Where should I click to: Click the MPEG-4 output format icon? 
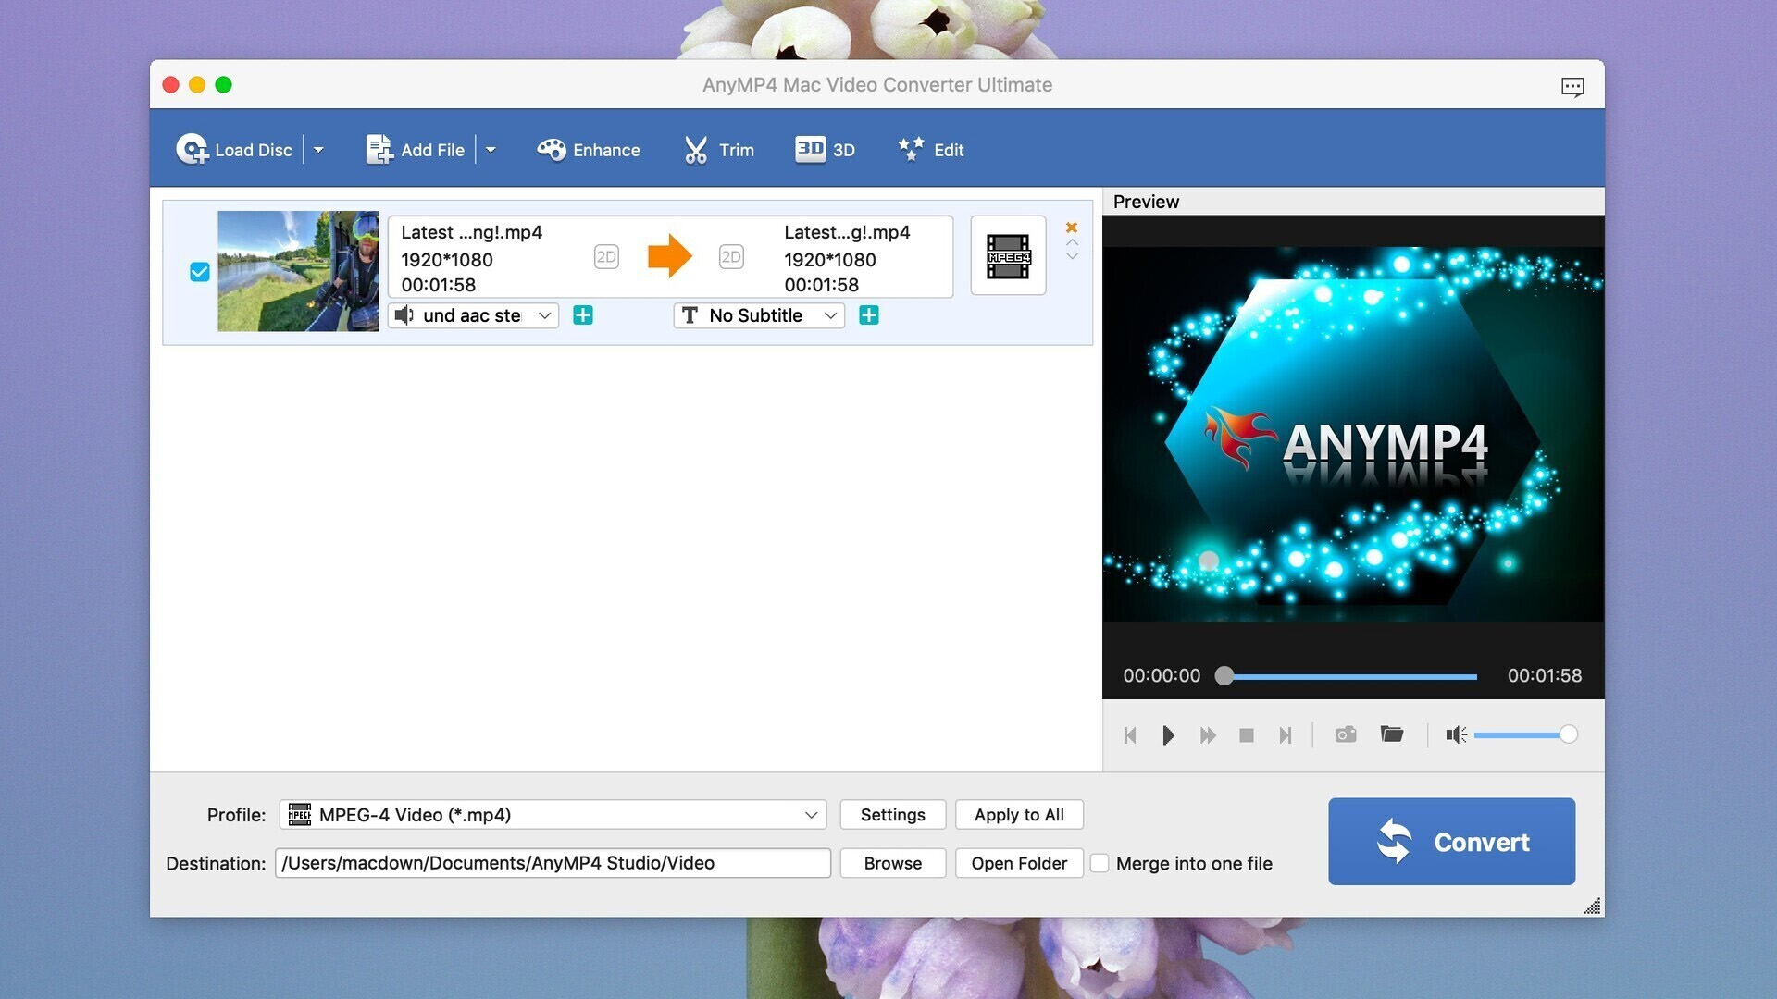[1006, 255]
